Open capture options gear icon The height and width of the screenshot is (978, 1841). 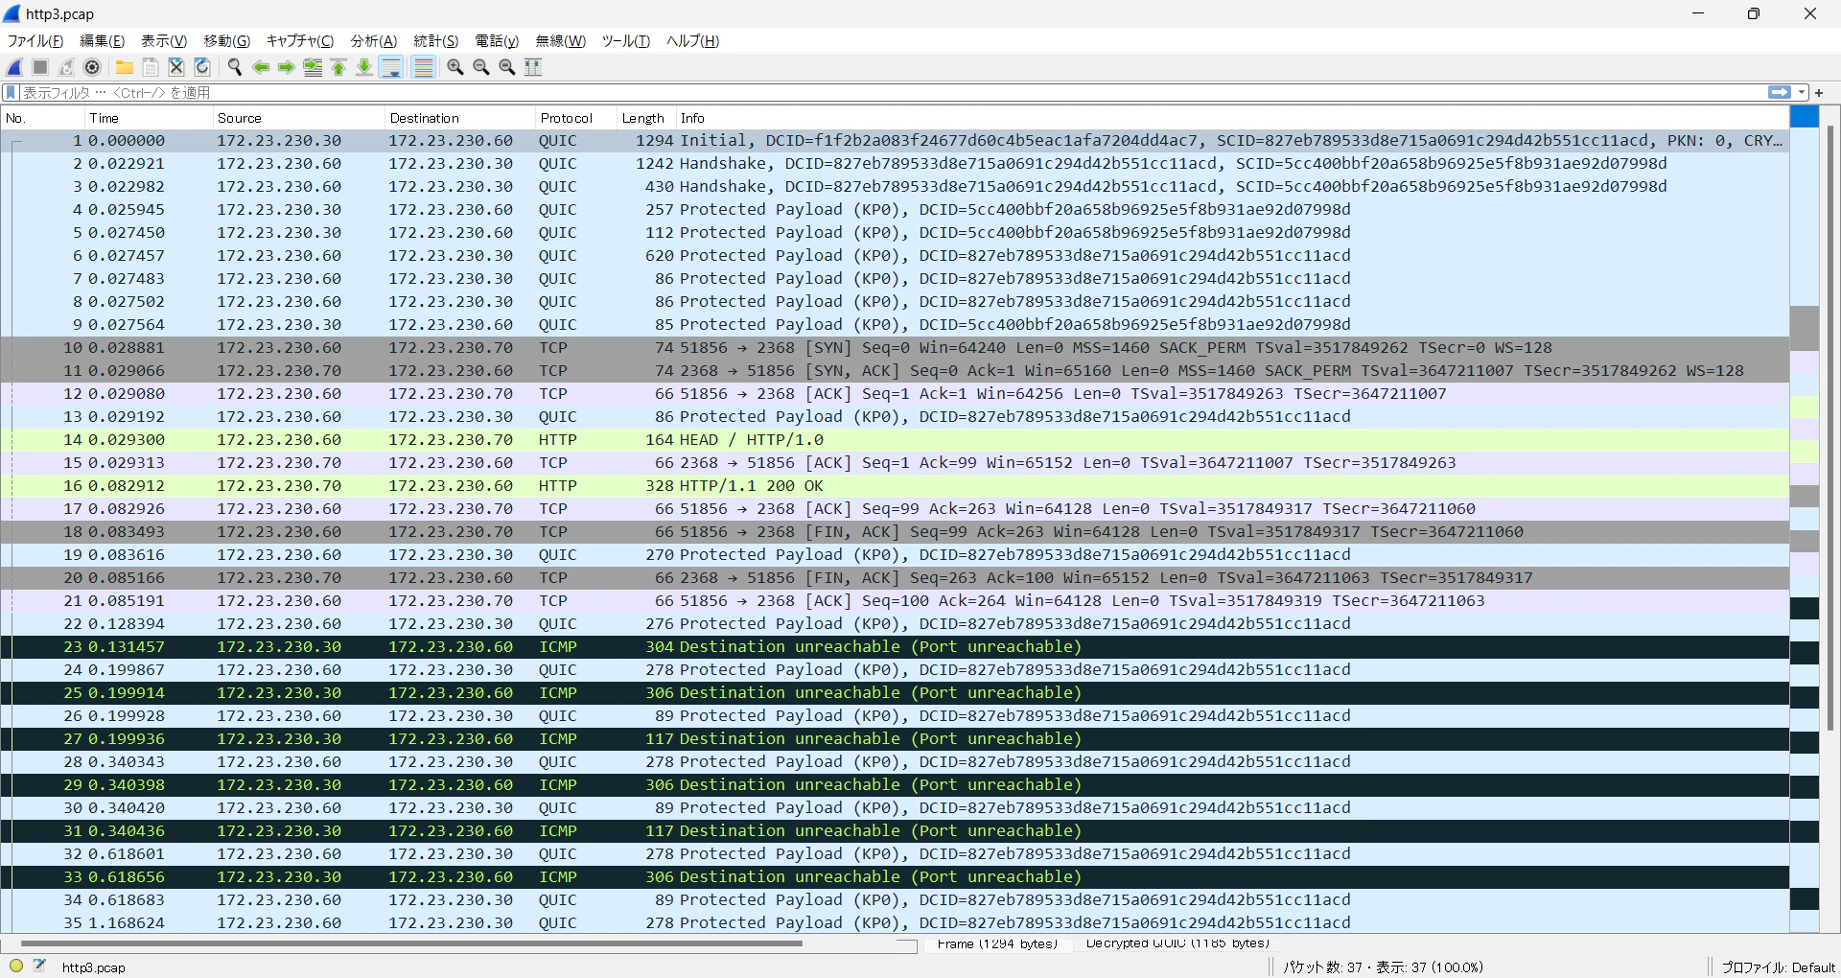(x=92, y=67)
